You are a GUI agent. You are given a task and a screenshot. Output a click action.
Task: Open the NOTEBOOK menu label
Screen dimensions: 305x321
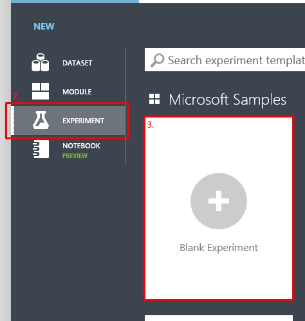[81, 146]
